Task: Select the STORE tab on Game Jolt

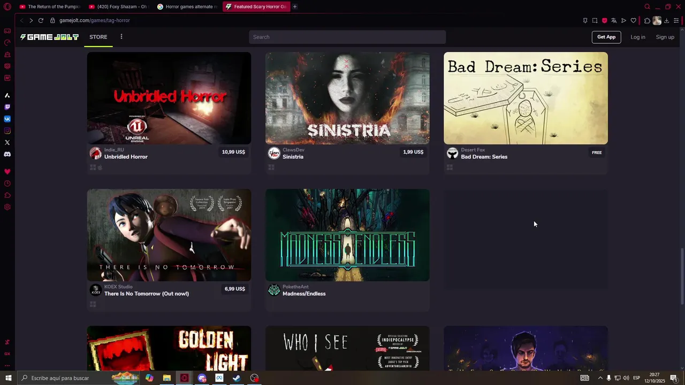Action: [98, 37]
